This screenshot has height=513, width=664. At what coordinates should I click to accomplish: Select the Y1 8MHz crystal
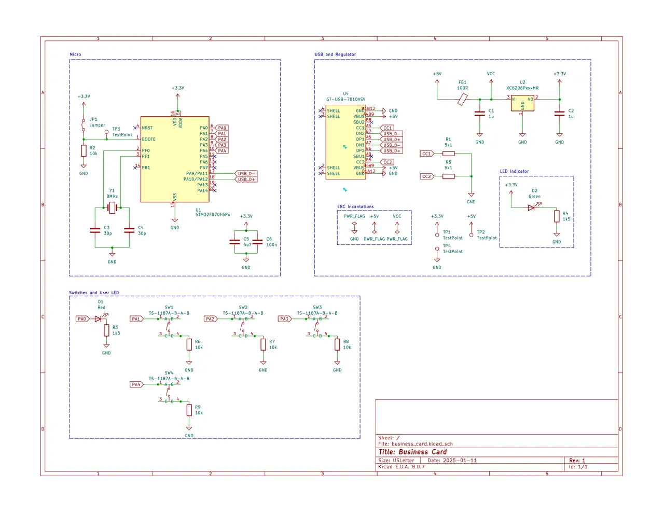tap(112, 208)
